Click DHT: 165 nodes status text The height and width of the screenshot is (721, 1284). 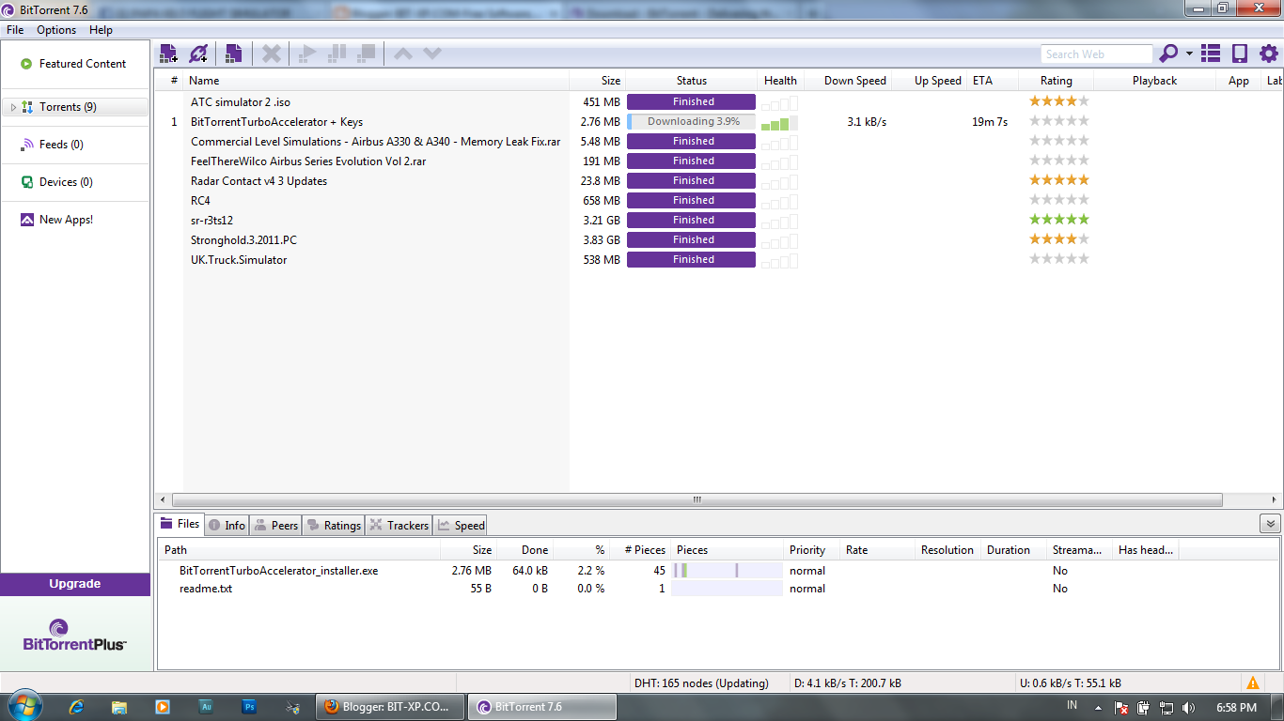click(x=701, y=683)
